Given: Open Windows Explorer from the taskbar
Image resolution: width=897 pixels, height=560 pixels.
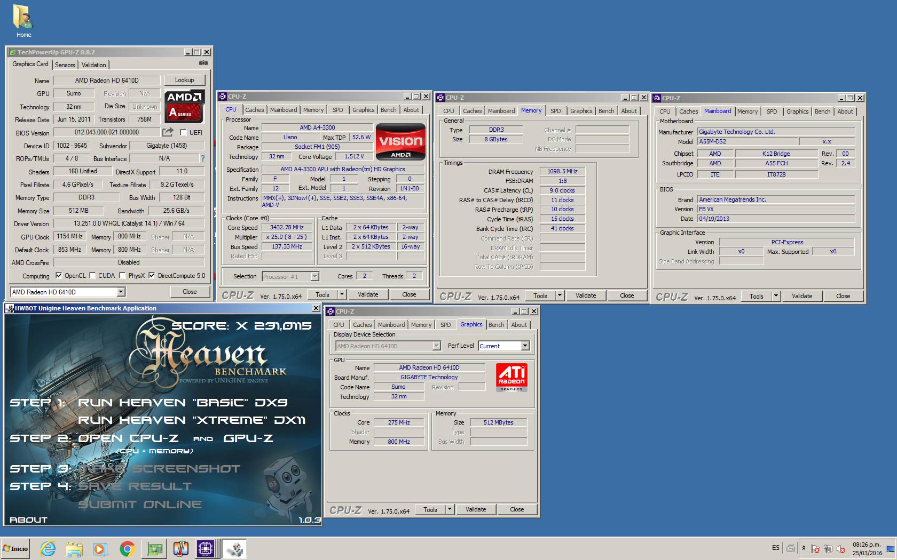Looking at the screenshot, I should click(74, 549).
